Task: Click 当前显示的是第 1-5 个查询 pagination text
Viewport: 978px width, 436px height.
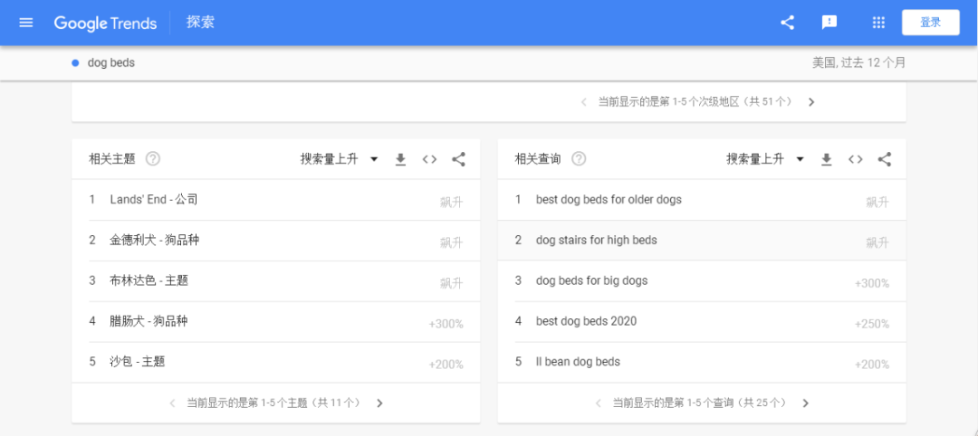Action: point(700,403)
